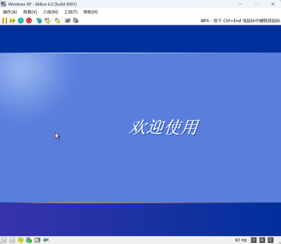The width and height of the screenshot is (281, 244).
Task: Click the 欢迎使用 welcome text
Action: 164,127
